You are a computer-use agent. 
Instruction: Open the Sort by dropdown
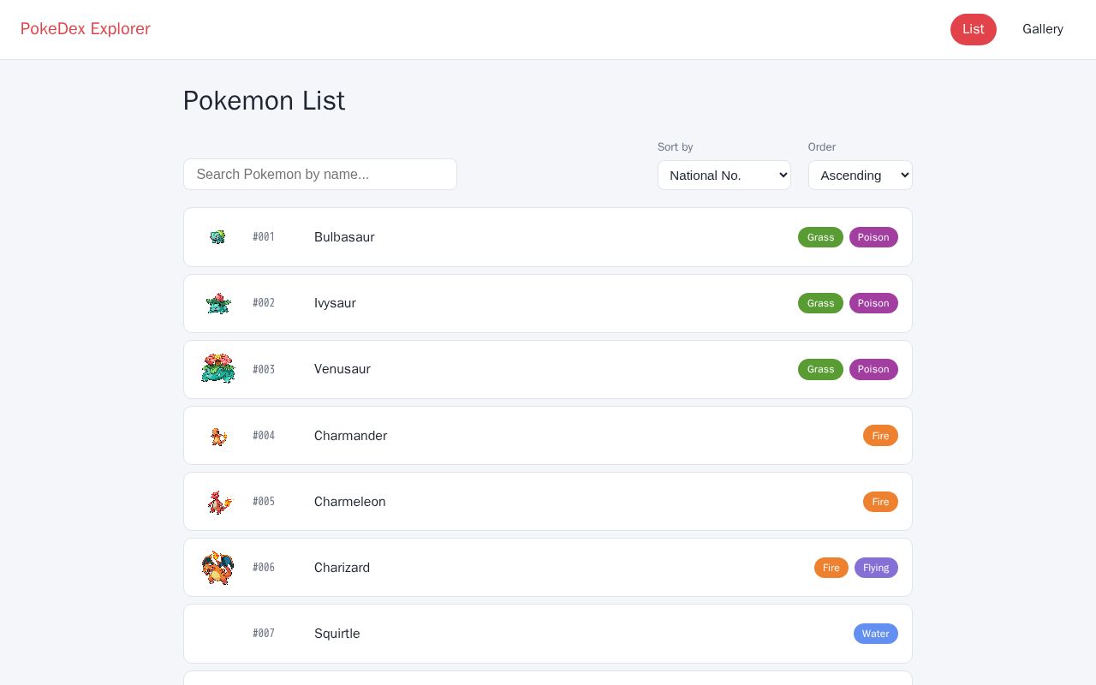[x=724, y=175]
